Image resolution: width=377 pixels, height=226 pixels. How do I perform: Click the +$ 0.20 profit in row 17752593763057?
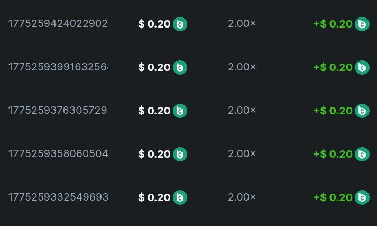[x=333, y=111]
